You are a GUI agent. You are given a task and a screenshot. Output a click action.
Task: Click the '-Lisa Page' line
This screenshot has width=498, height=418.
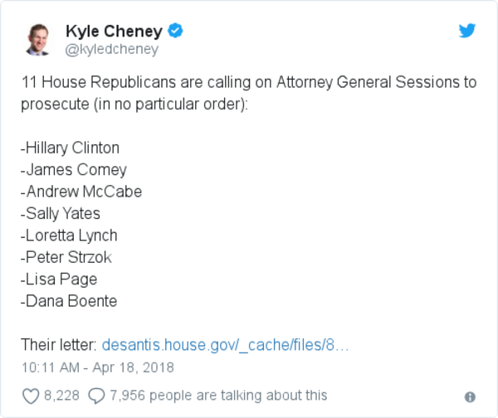coord(59,279)
